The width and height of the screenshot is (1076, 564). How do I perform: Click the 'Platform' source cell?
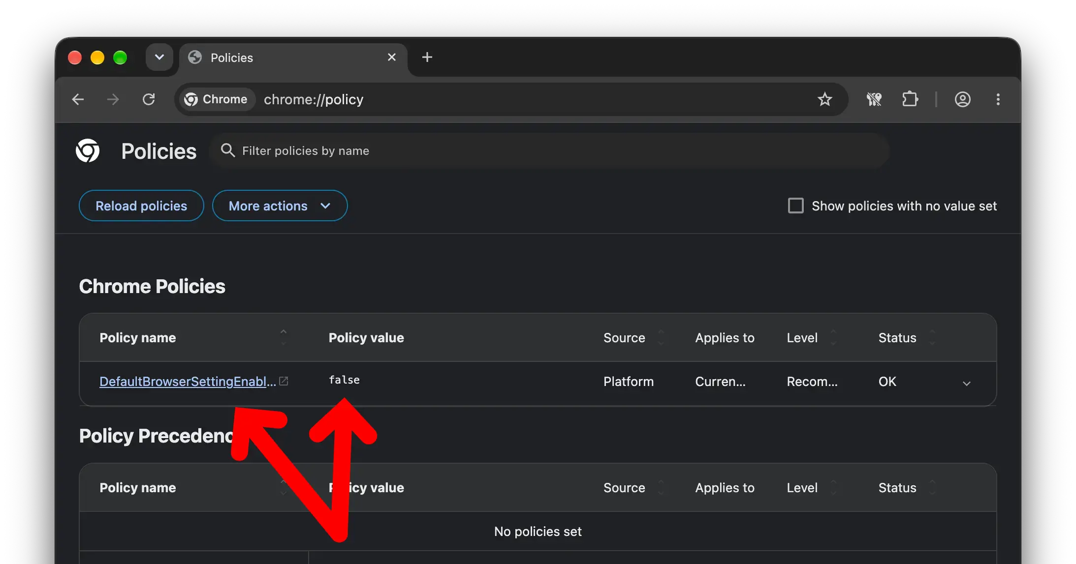tap(629, 382)
